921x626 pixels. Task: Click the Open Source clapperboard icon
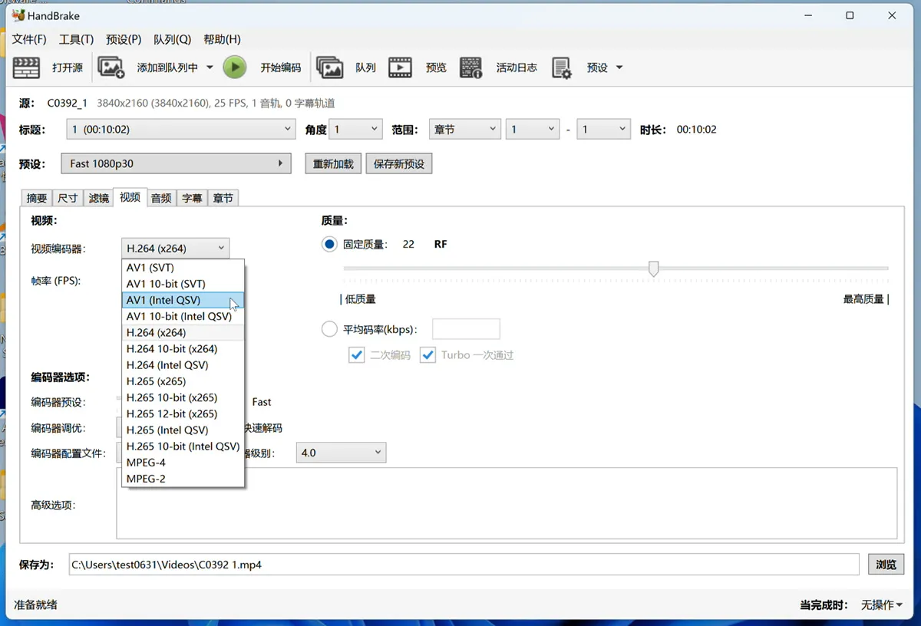pos(26,68)
